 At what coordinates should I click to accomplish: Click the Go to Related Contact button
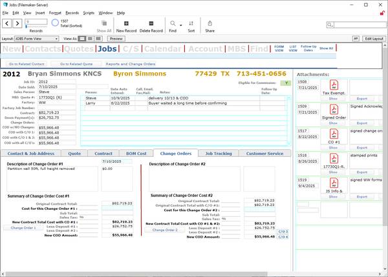[26, 65]
